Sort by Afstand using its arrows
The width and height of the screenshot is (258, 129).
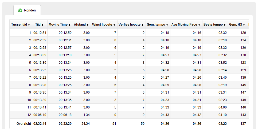pyautogui.click(x=88, y=25)
